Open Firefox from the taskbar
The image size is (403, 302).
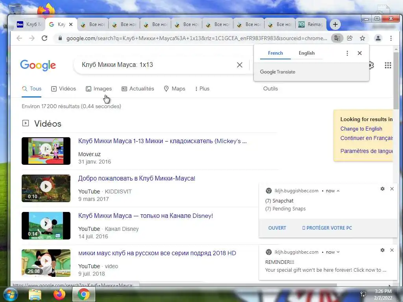tap(59, 294)
